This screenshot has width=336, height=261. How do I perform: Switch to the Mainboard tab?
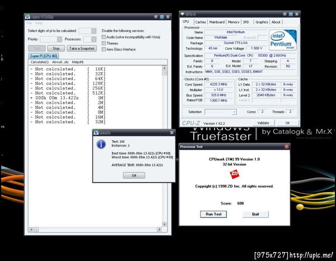[x=217, y=22]
